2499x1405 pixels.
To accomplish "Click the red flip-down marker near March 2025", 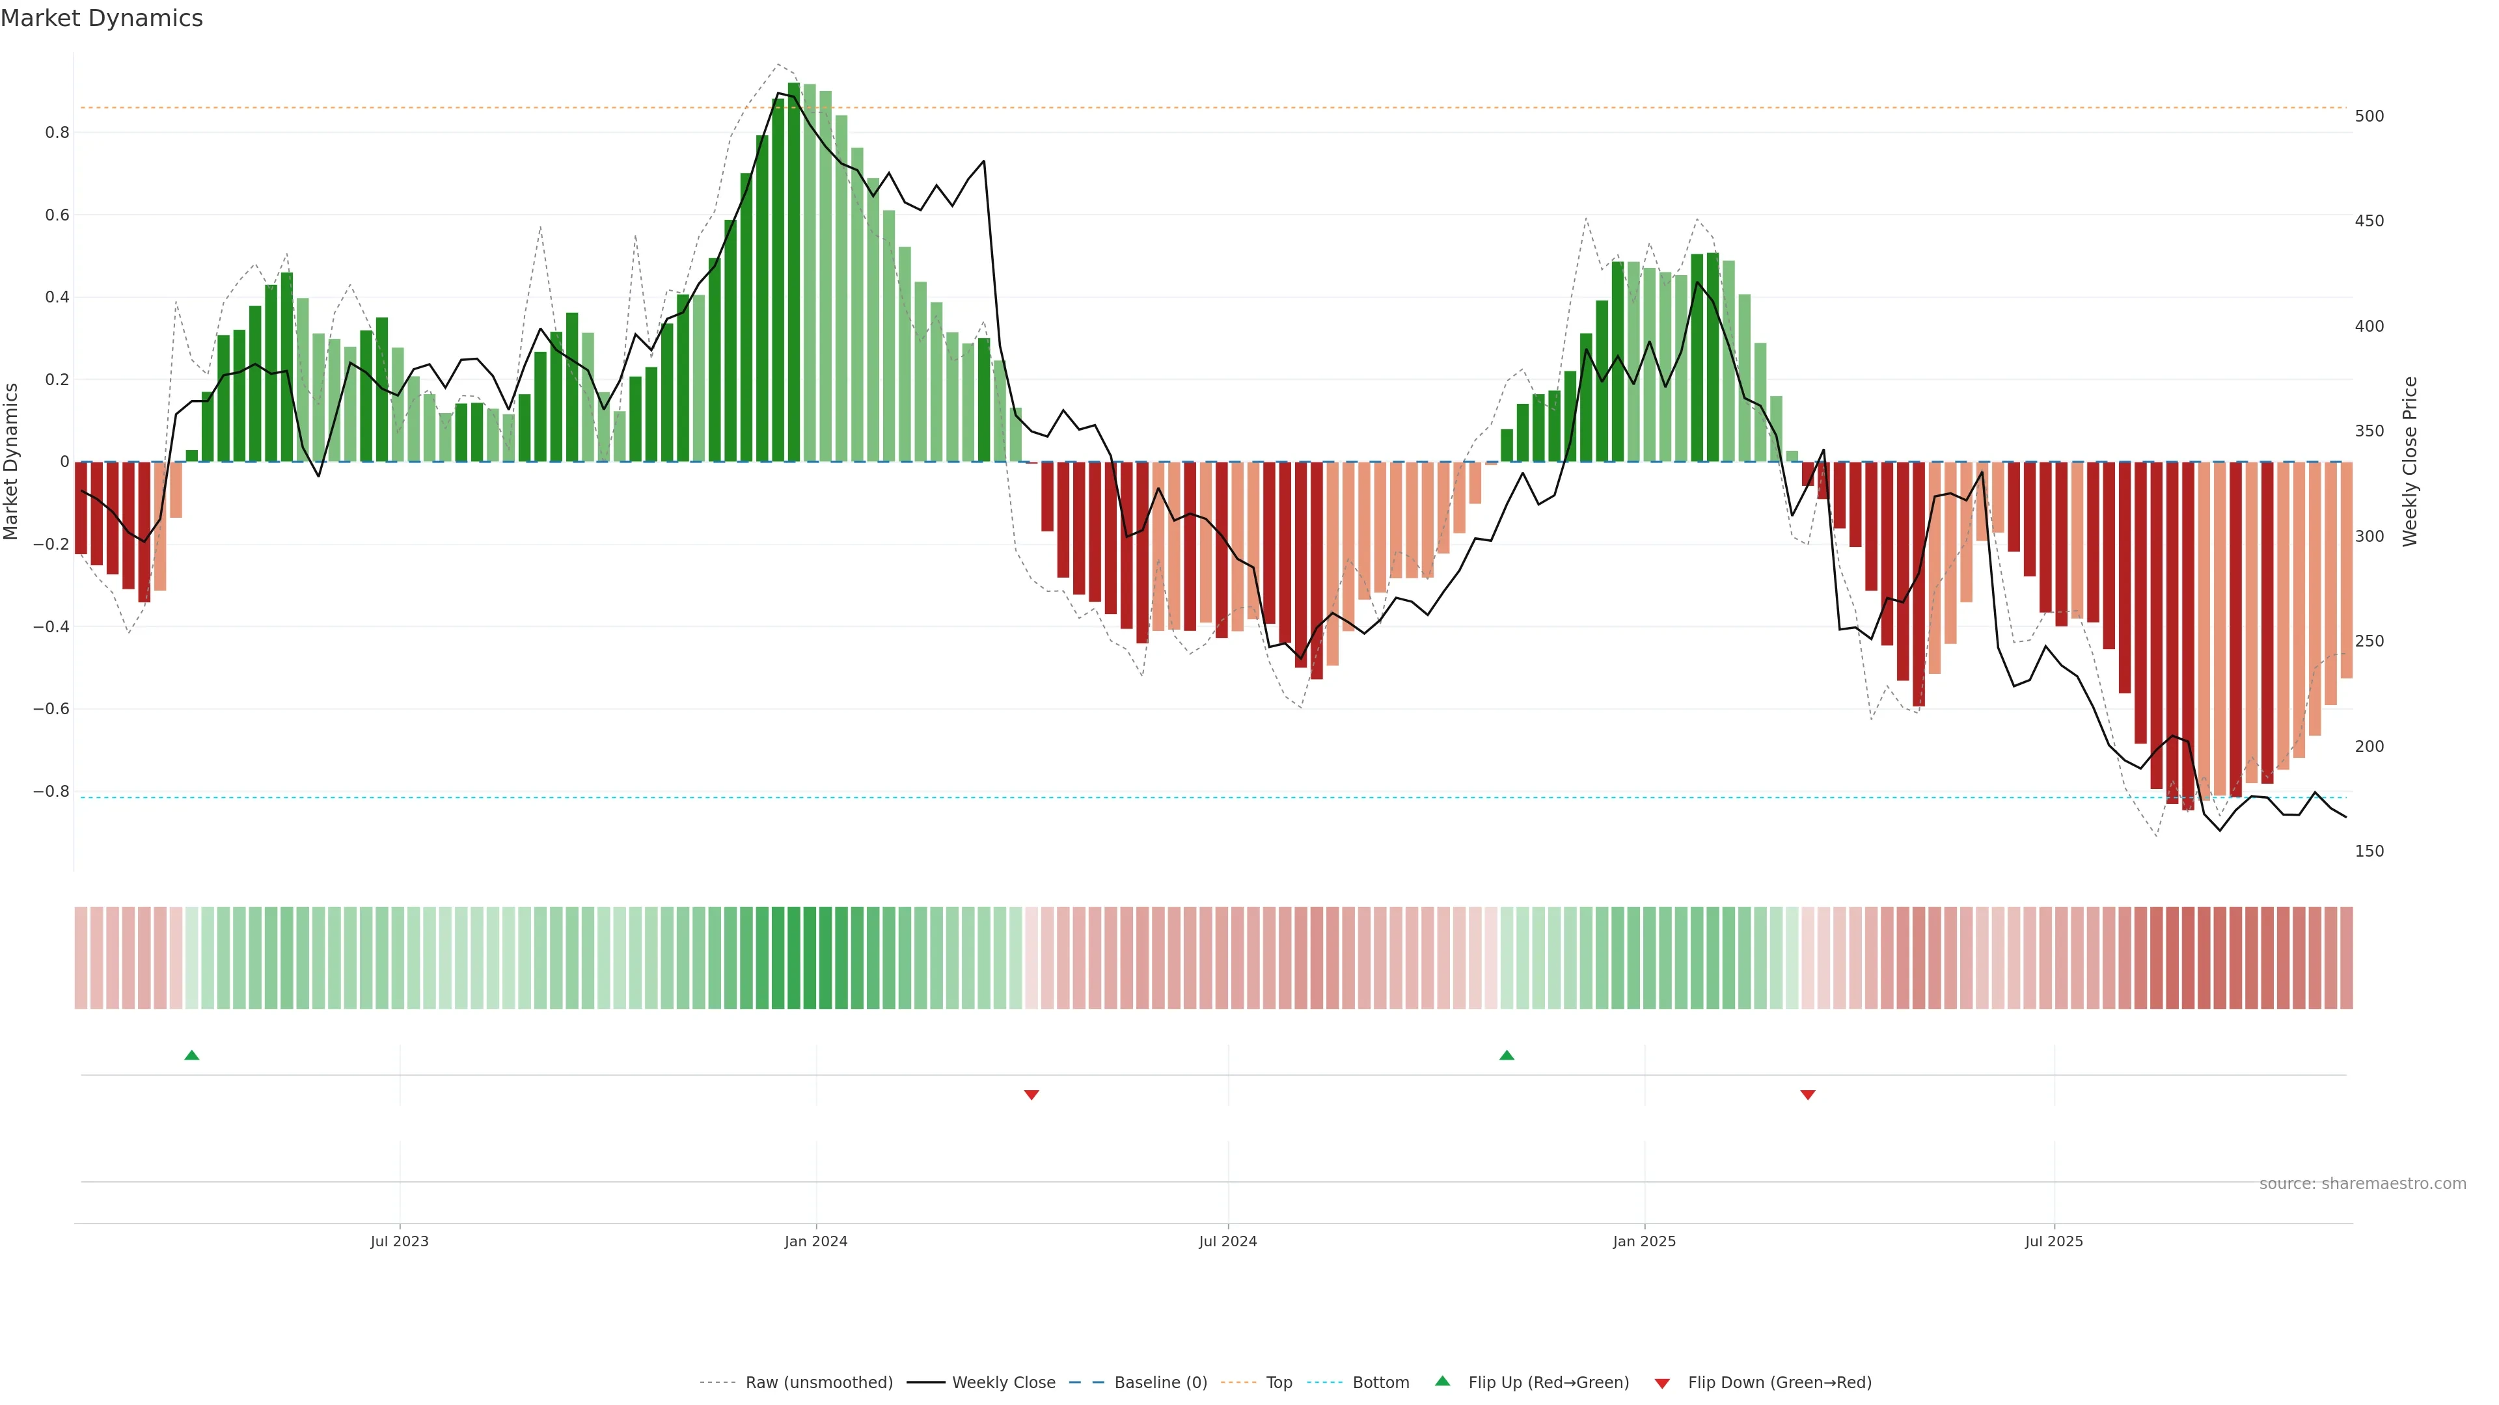I will point(1807,1095).
